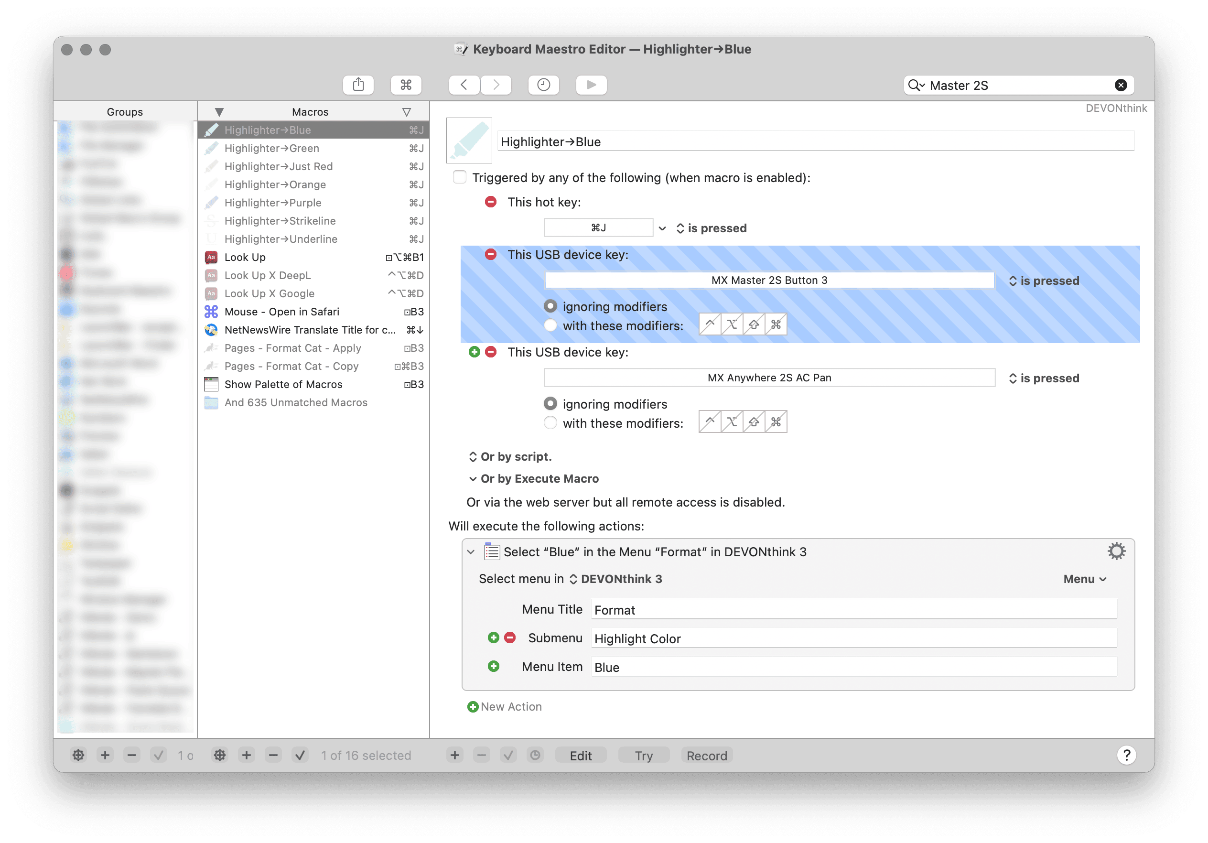1208x843 pixels.
Task: Click the New Action link
Action: 511,707
